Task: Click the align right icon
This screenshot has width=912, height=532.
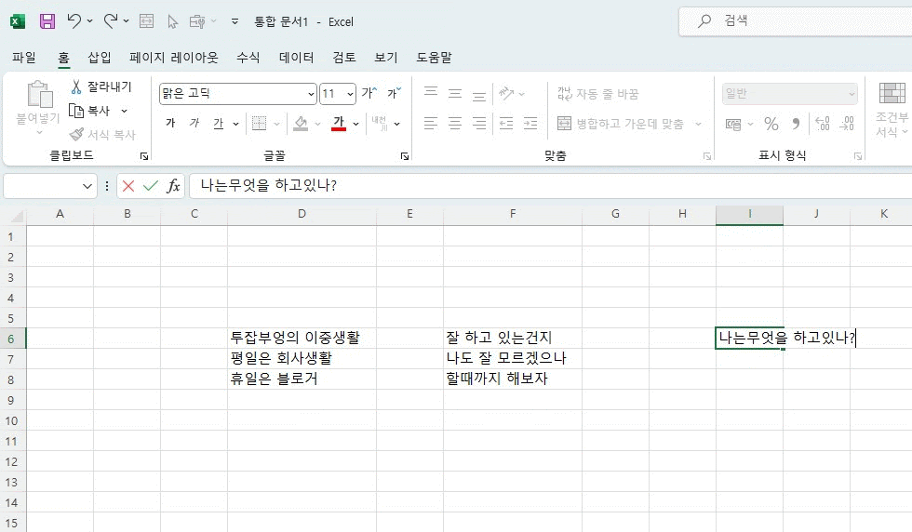Action: (x=478, y=124)
